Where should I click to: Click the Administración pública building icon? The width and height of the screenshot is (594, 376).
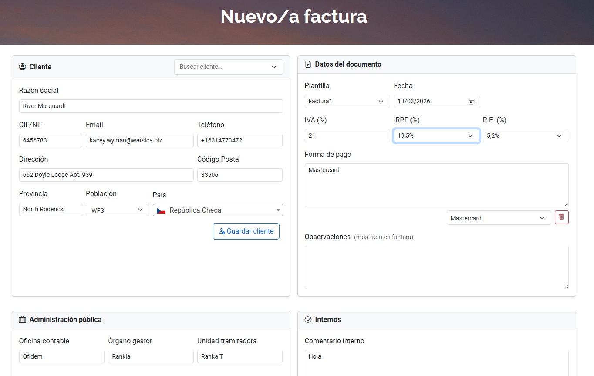point(23,319)
